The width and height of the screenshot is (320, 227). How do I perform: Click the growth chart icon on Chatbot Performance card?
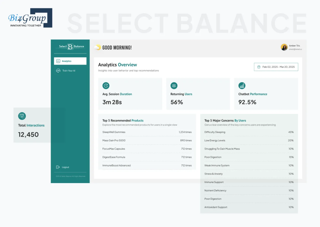tap(242, 86)
